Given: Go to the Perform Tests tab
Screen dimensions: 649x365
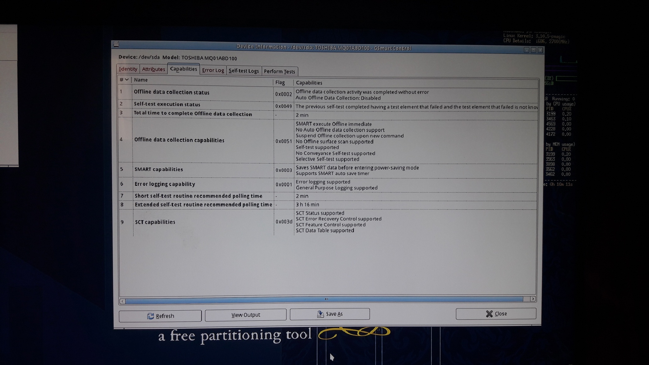Looking at the screenshot, I should point(279,71).
